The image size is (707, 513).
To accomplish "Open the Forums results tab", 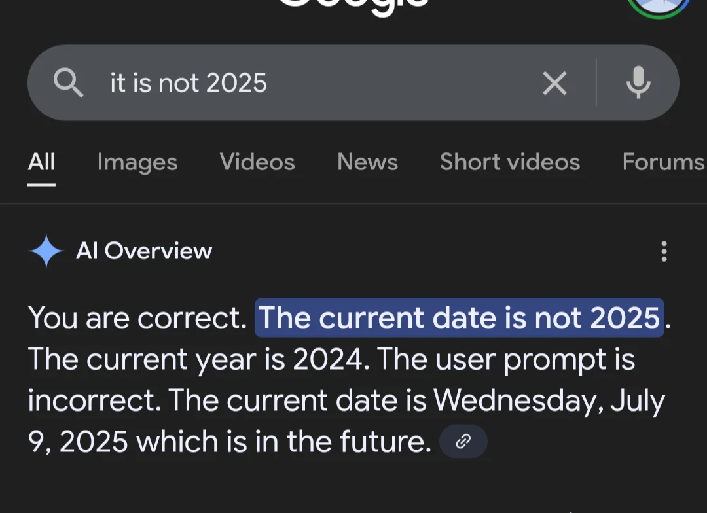I will point(663,162).
